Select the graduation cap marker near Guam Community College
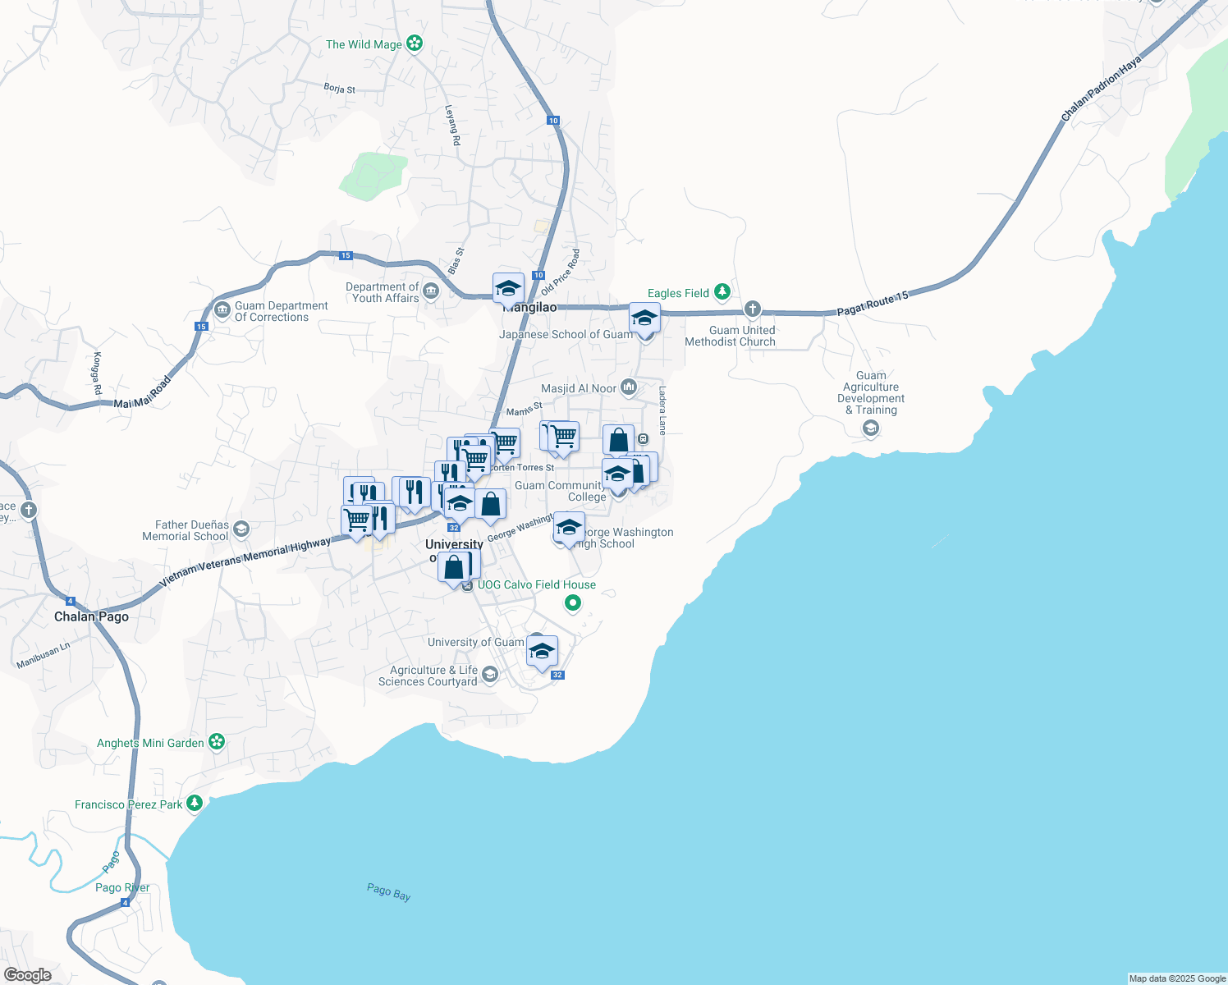Image resolution: width=1228 pixels, height=985 pixels. click(x=617, y=474)
